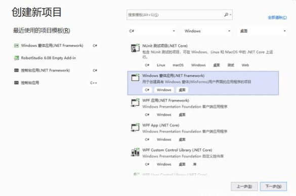The image size is (296, 196).
Task: Click the Next button
Action: pos(273,186)
